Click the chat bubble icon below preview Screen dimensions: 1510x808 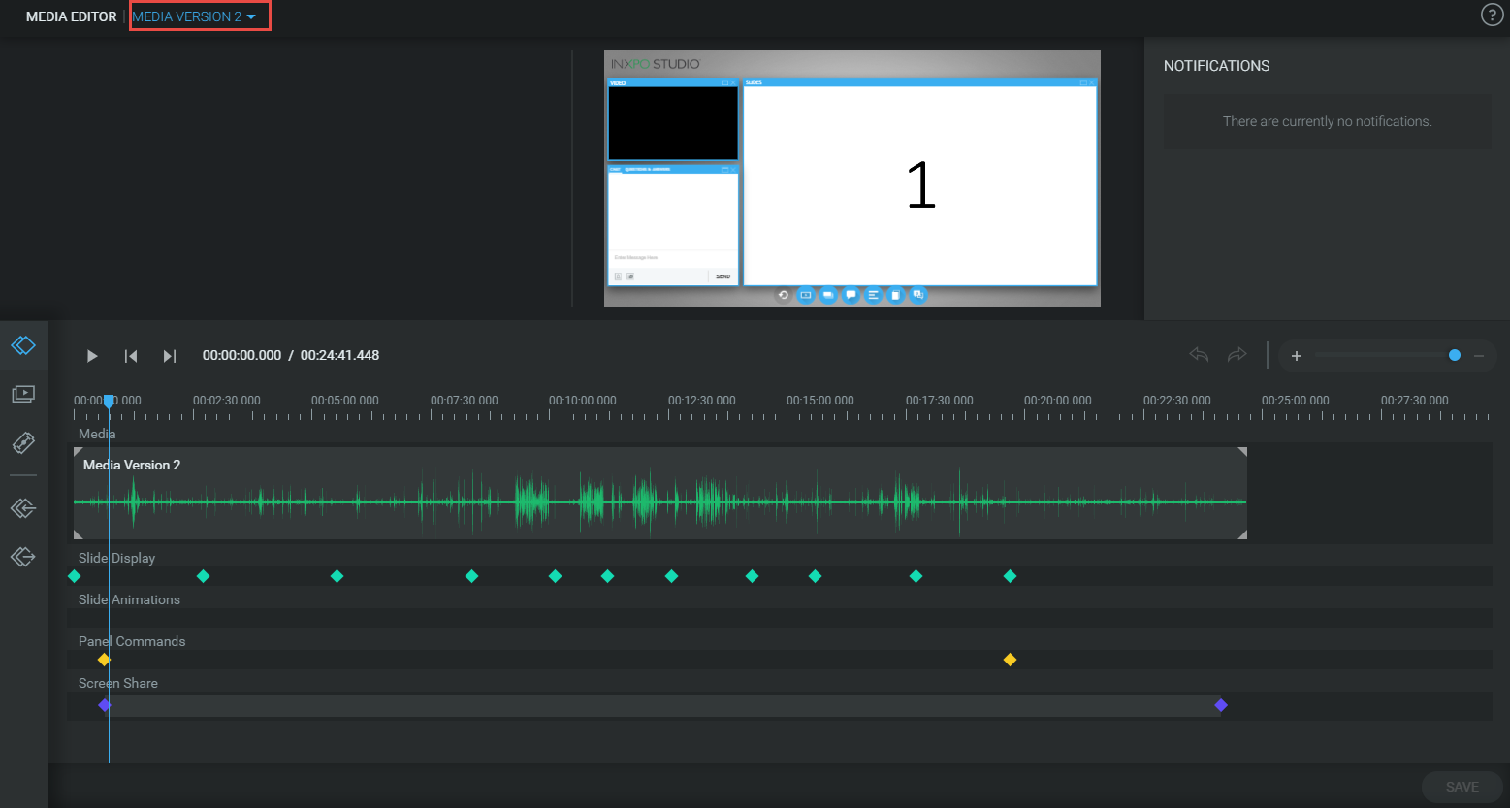pyautogui.click(x=851, y=294)
